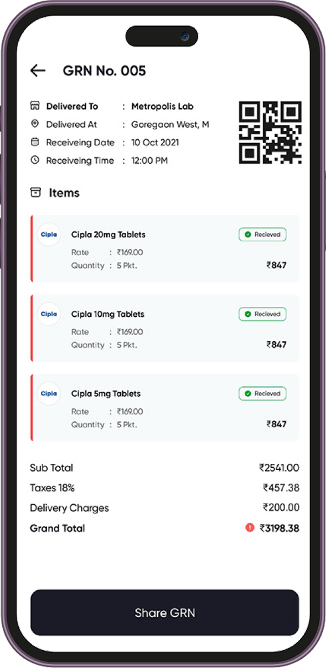326x668 pixels.
Task: Toggle Recieved status on Cipla 20mg Tablets
Action: click(x=262, y=235)
